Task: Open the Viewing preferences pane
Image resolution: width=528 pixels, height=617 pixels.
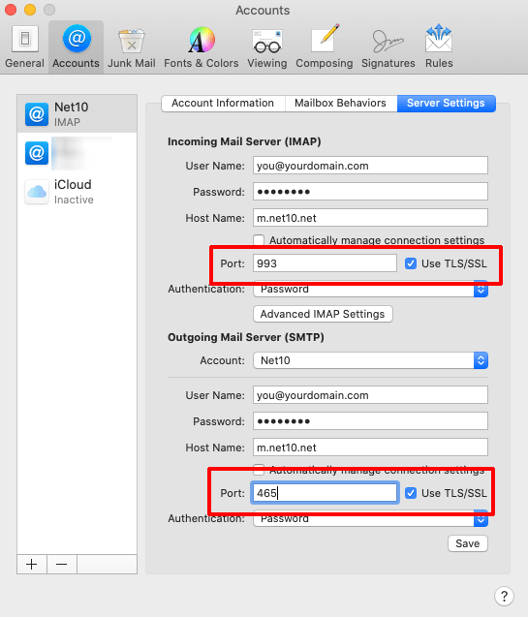Action: pos(267,46)
